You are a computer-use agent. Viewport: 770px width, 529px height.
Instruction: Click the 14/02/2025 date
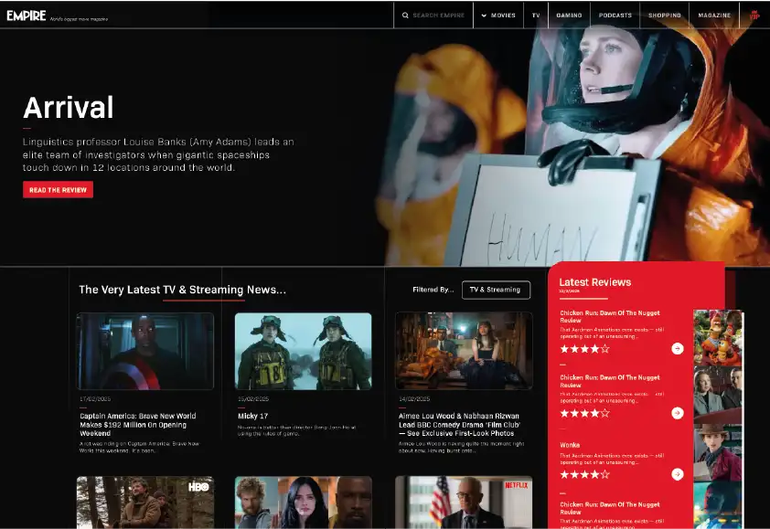pos(414,399)
